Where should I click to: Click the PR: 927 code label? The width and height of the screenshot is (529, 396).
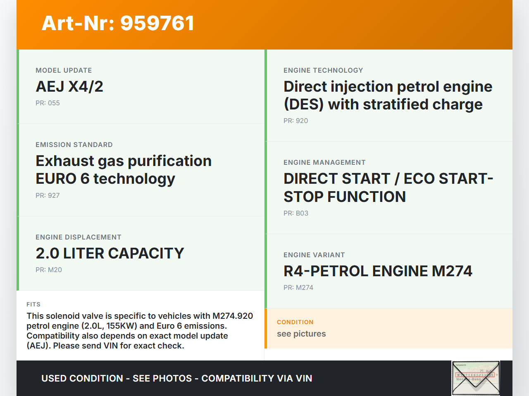click(48, 196)
